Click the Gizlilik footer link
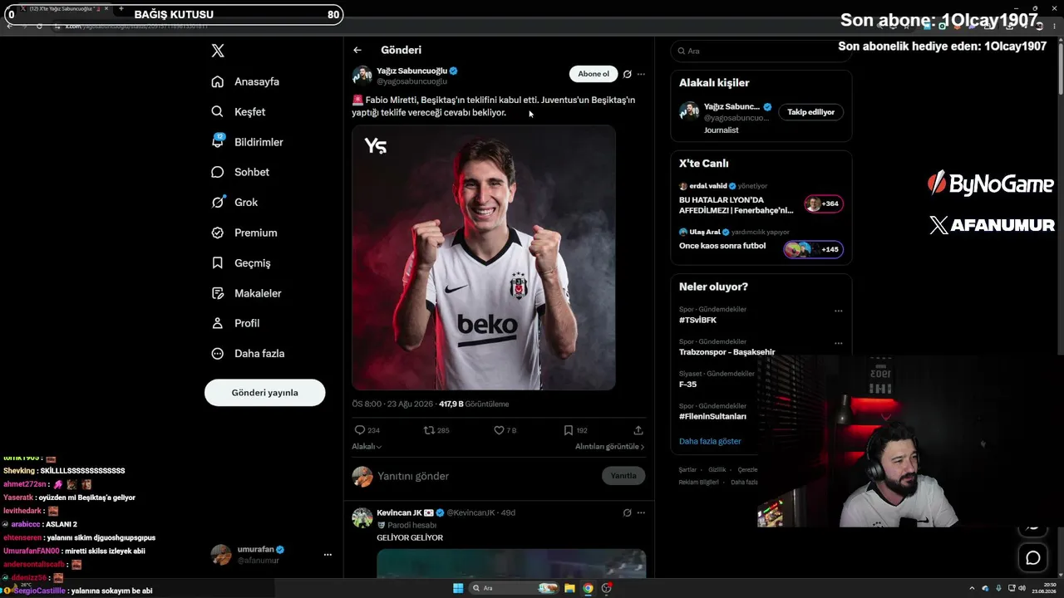This screenshot has height=598, width=1064. point(717,470)
